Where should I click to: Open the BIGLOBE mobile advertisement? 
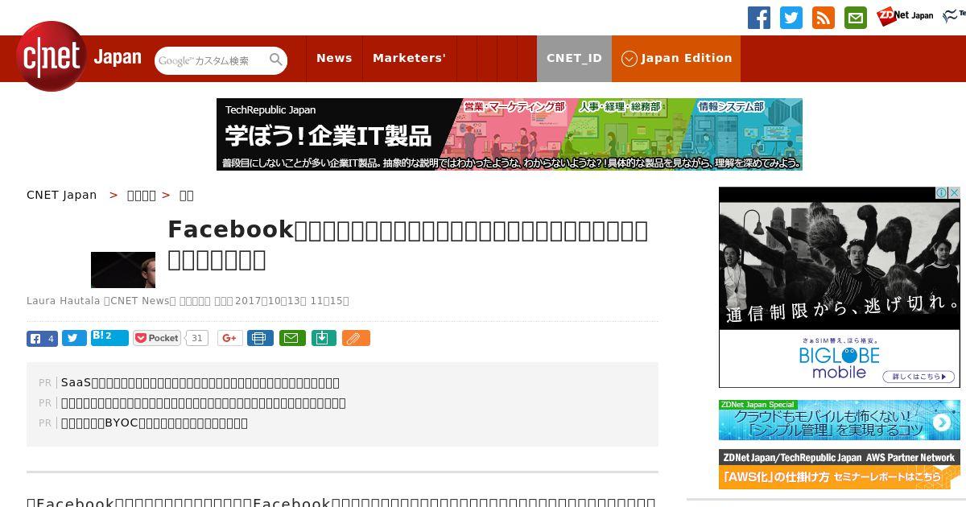[840, 287]
